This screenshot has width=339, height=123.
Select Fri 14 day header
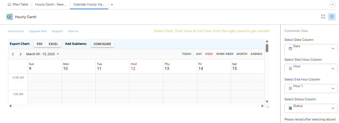tap(214, 66)
